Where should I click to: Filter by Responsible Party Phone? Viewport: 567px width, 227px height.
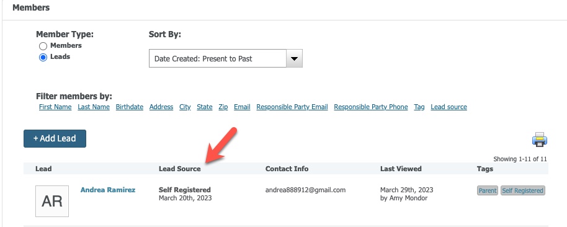(371, 107)
